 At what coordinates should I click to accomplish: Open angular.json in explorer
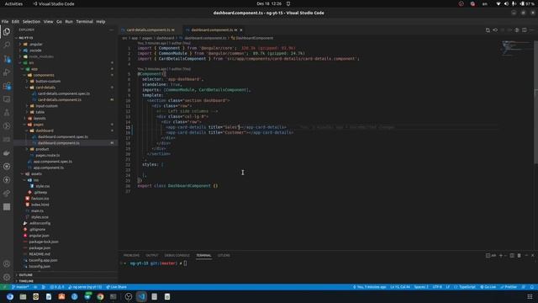39,236
